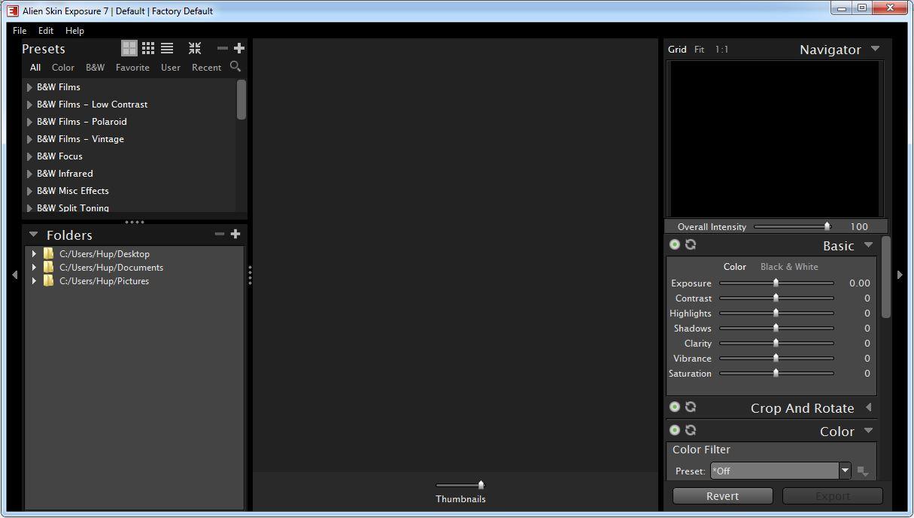Switch Basic panel to Black & White mode
Image resolution: width=914 pixels, height=518 pixels.
point(789,266)
